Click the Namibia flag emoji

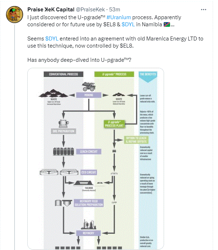click(167, 25)
